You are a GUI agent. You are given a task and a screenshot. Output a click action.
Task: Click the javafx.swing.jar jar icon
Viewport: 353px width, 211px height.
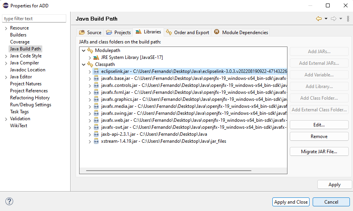(x=96, y=113)
